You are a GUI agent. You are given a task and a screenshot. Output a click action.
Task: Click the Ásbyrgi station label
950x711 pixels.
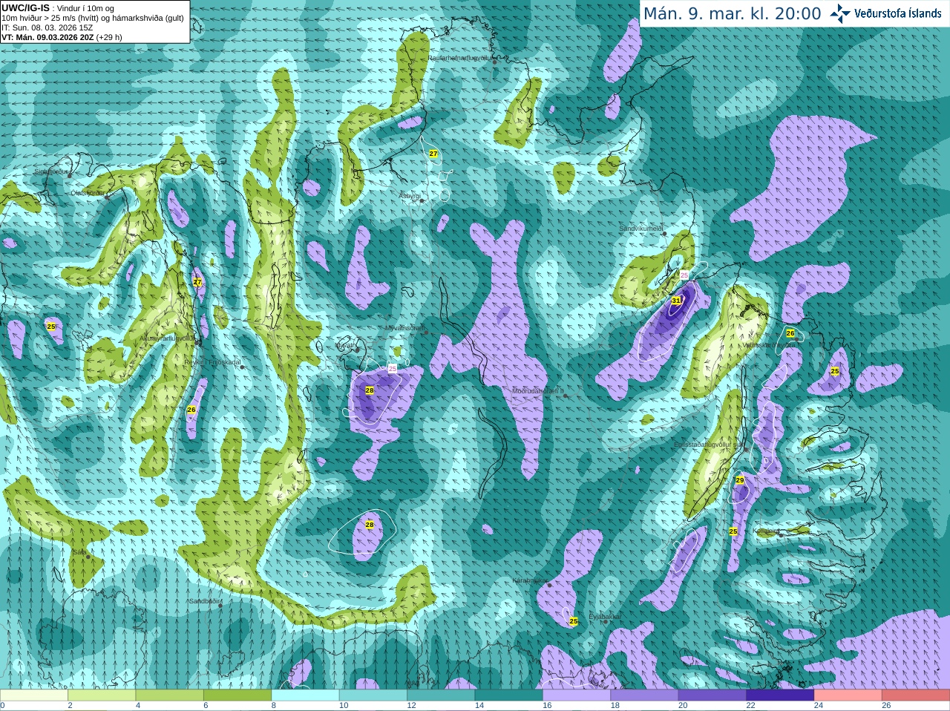coord(409,196)
